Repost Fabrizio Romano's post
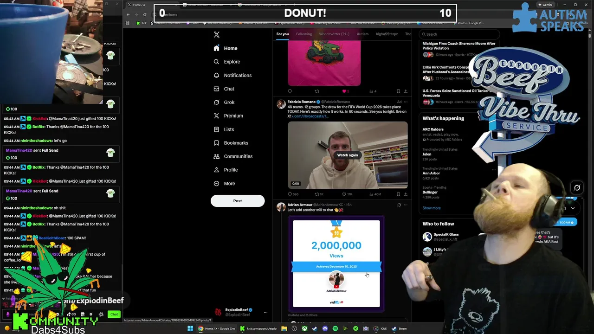 tap(319, 194)
